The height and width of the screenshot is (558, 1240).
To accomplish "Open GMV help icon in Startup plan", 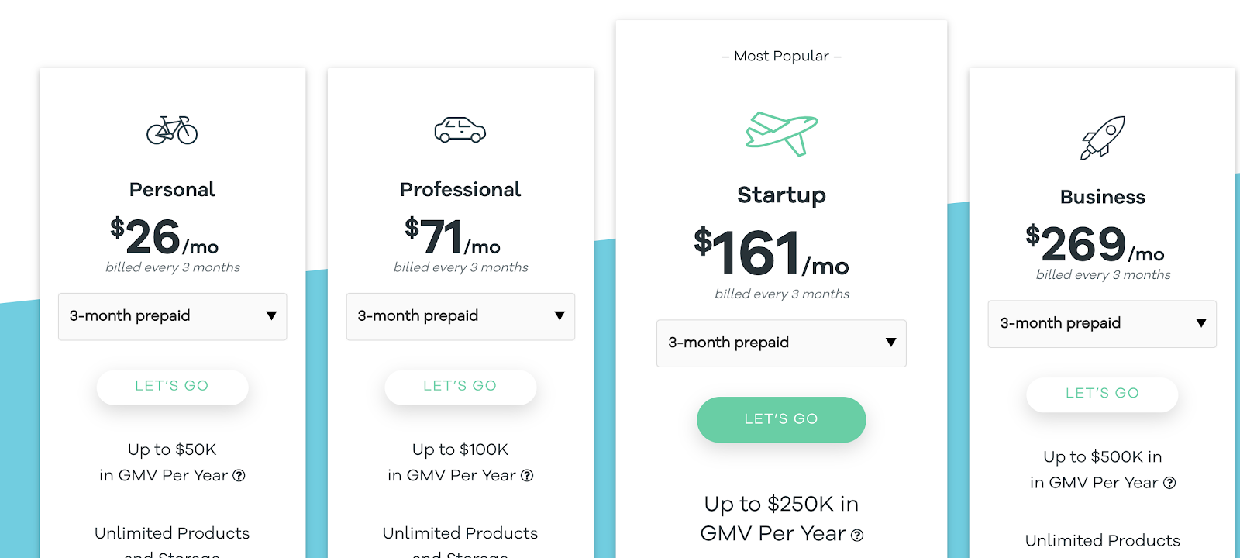I will pos(857,535).
